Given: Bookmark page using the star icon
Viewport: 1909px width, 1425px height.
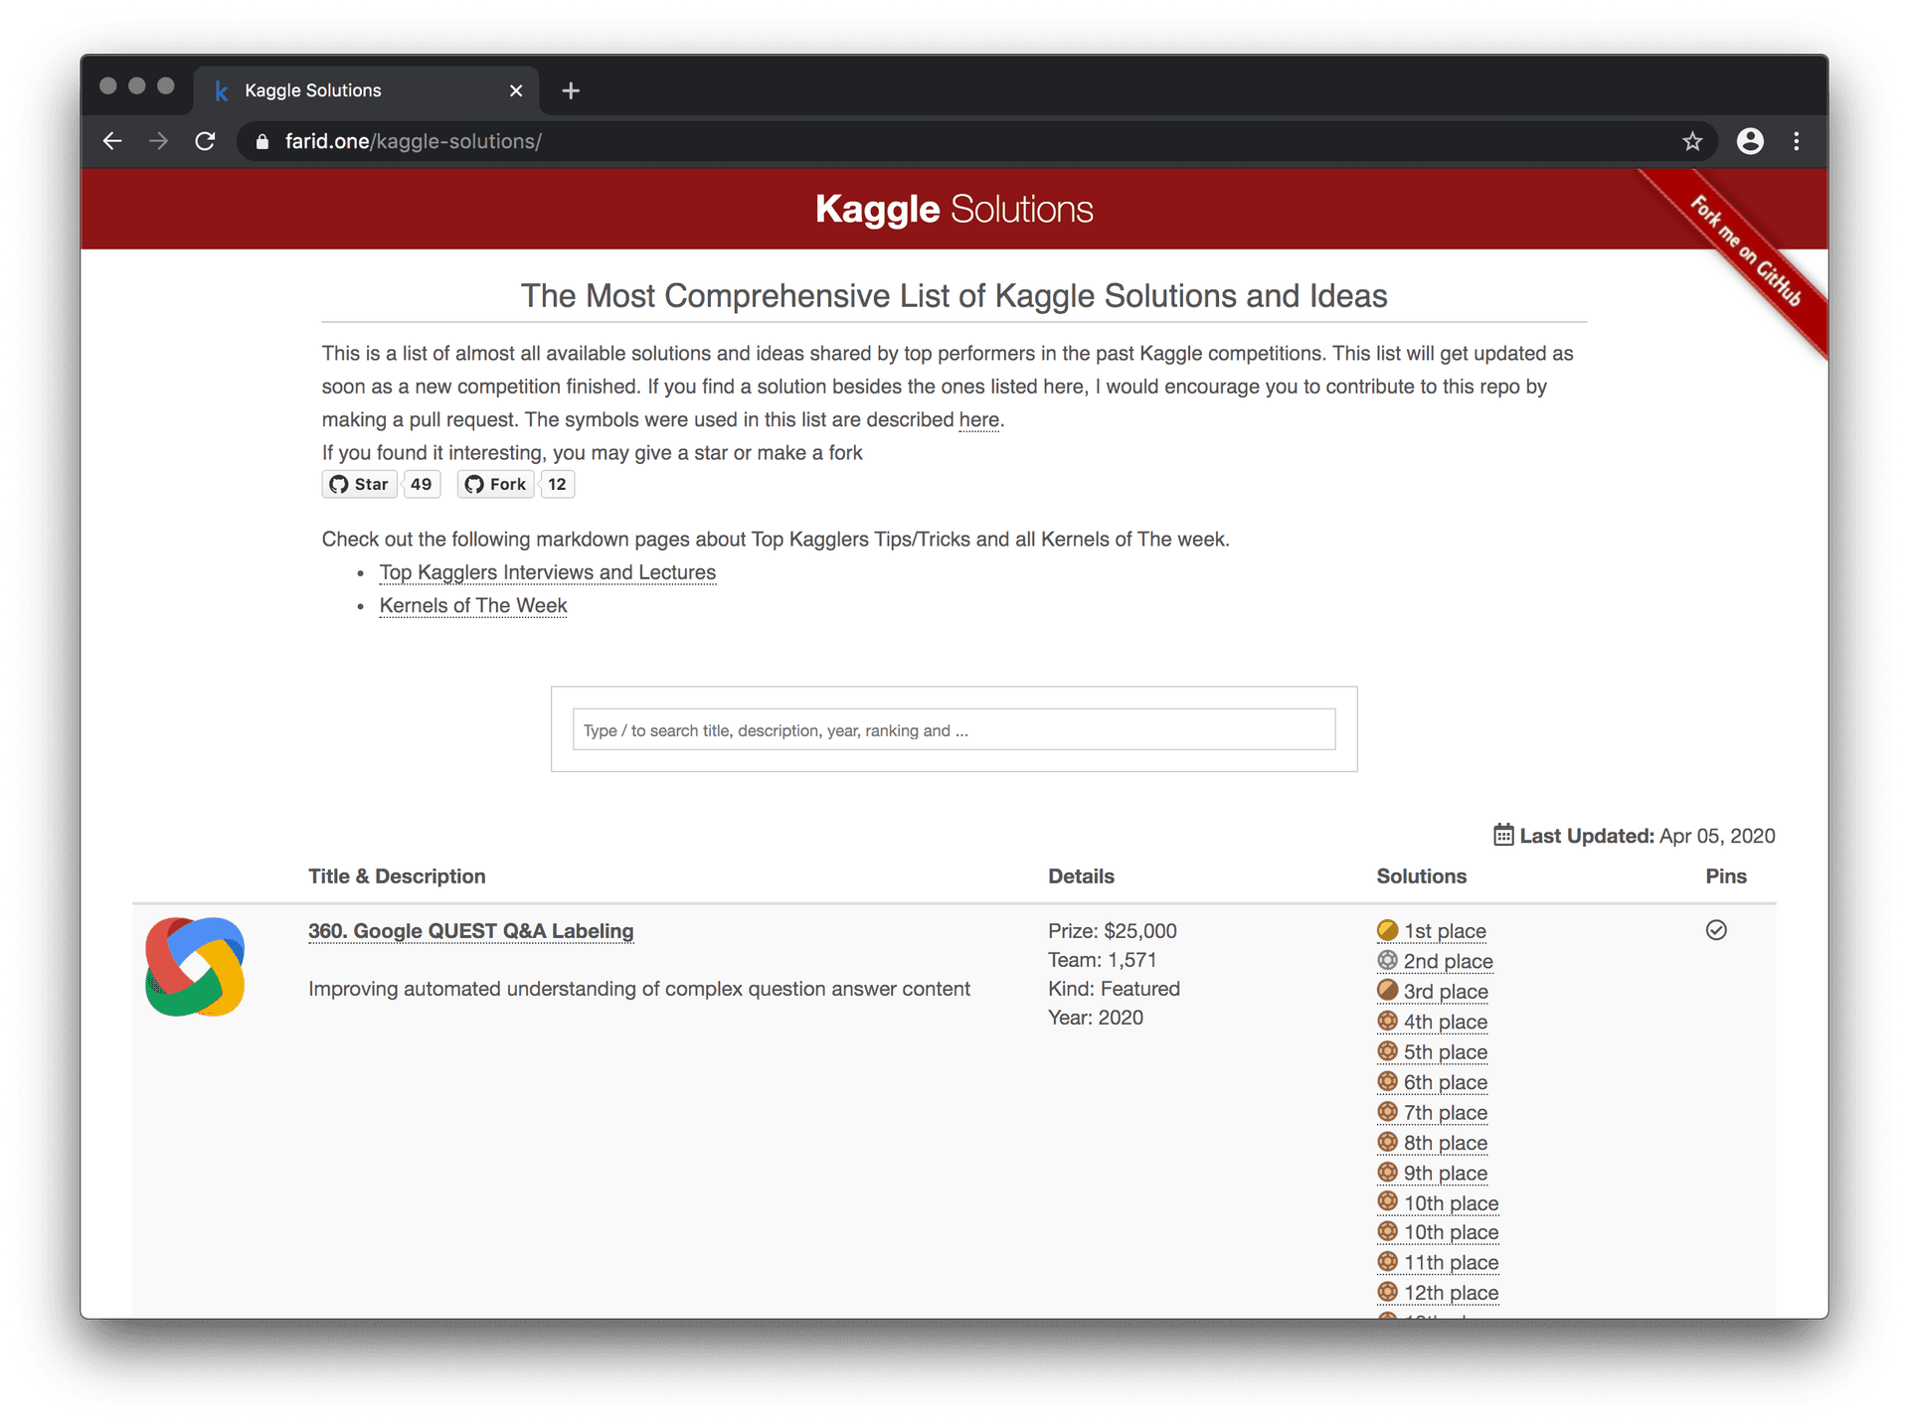Looking at the screenshot, I should (1692, 141).
